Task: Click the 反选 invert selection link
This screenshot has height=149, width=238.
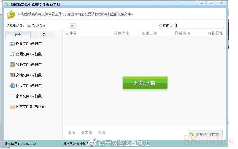Action: pos(102,133)
